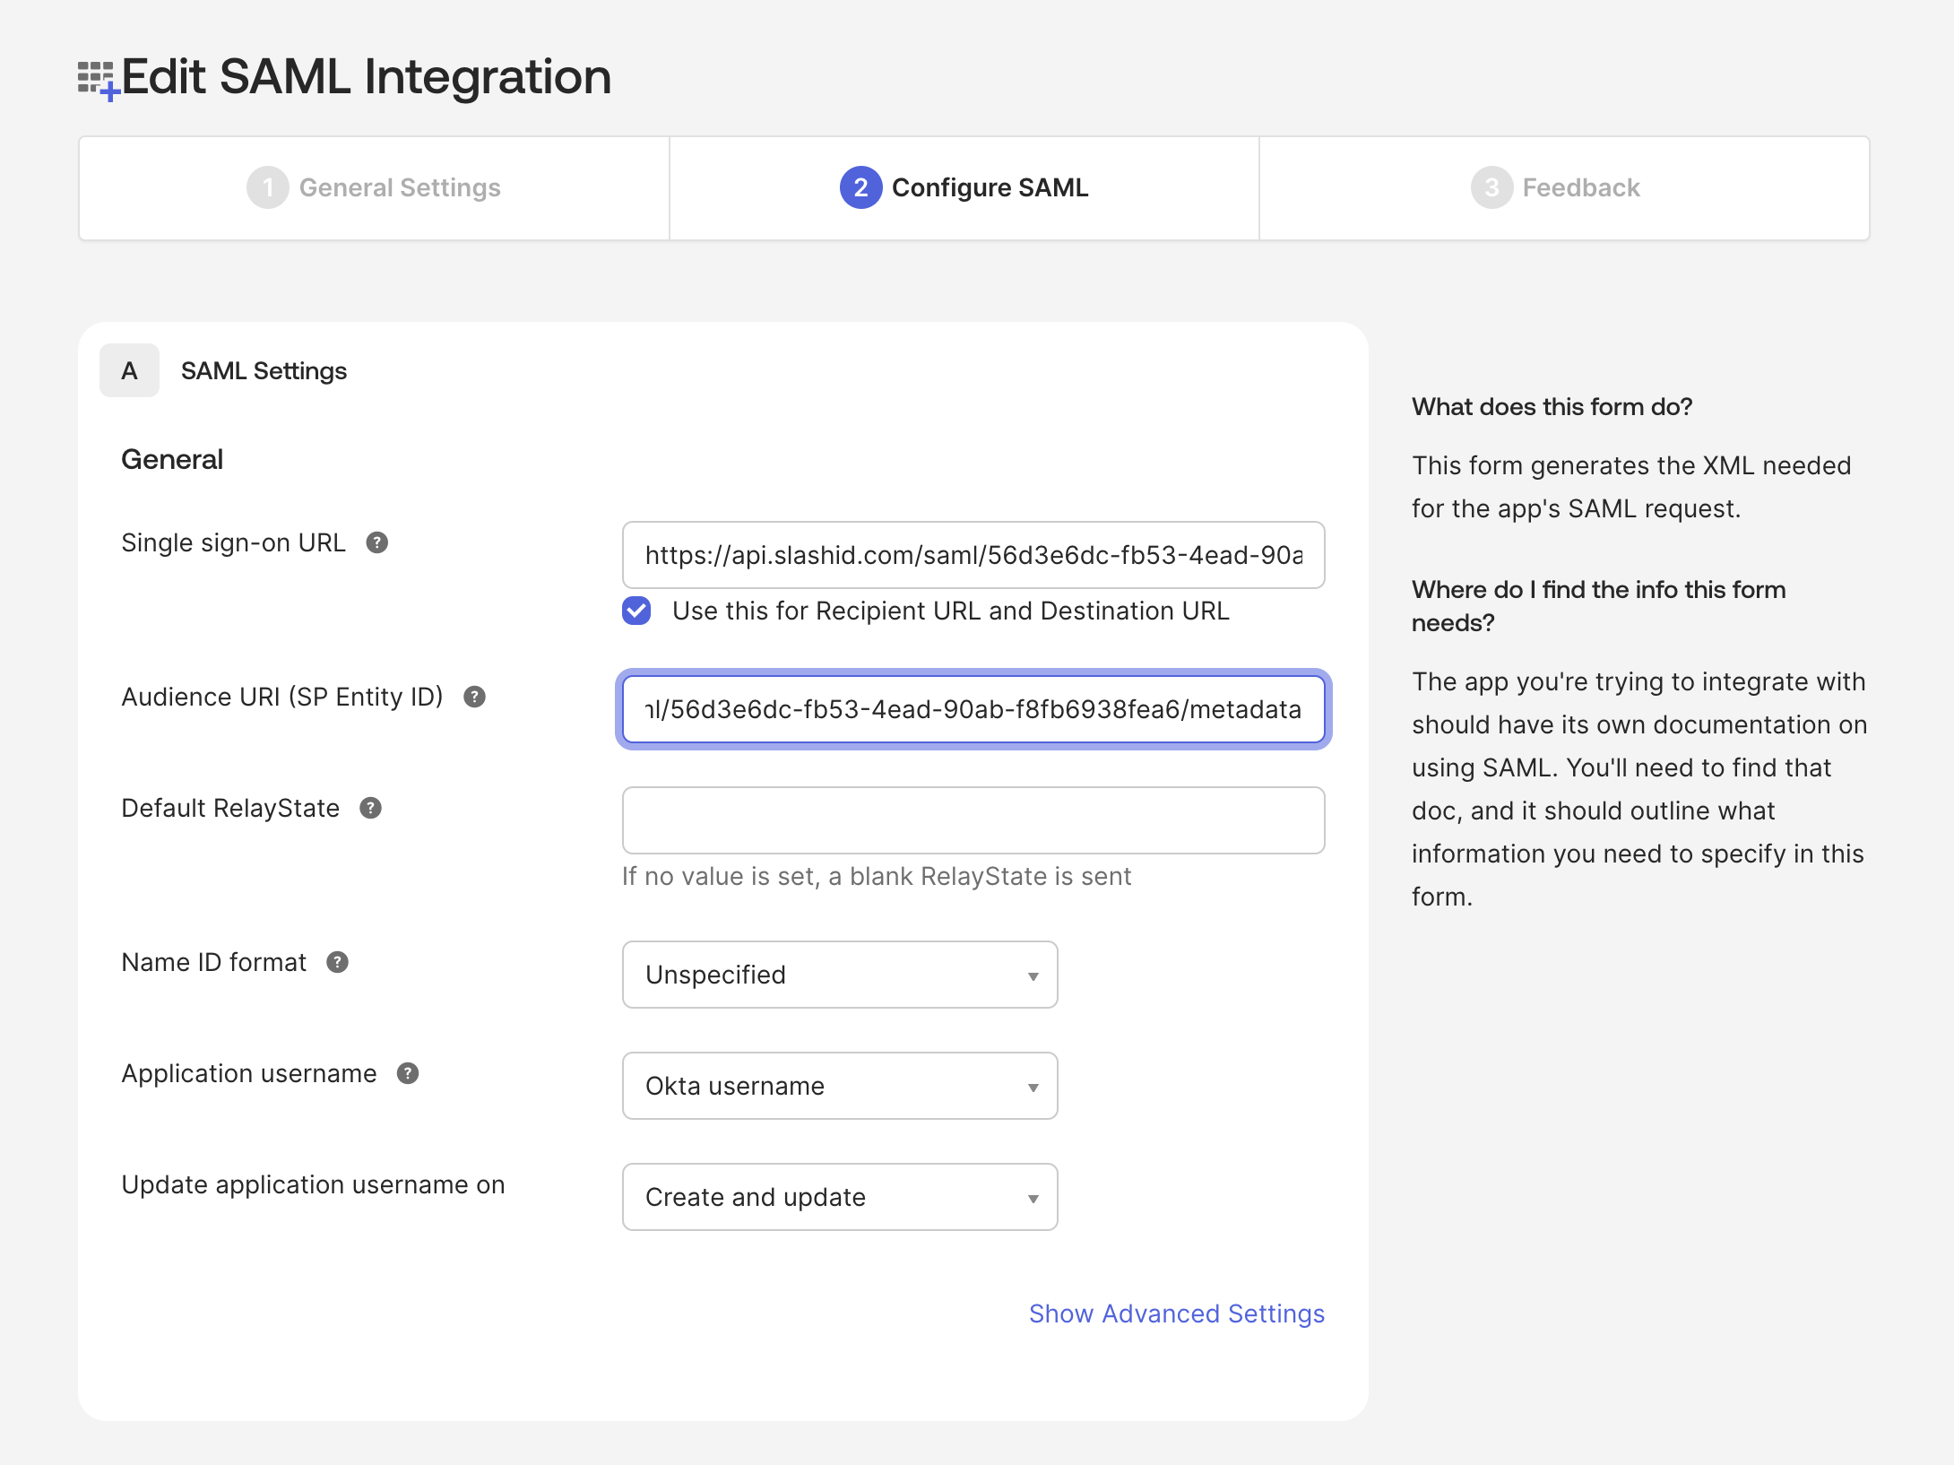Click the Audience URI metadata field
Viewport: 1954px width, 1465px height.
coord(973,710)
